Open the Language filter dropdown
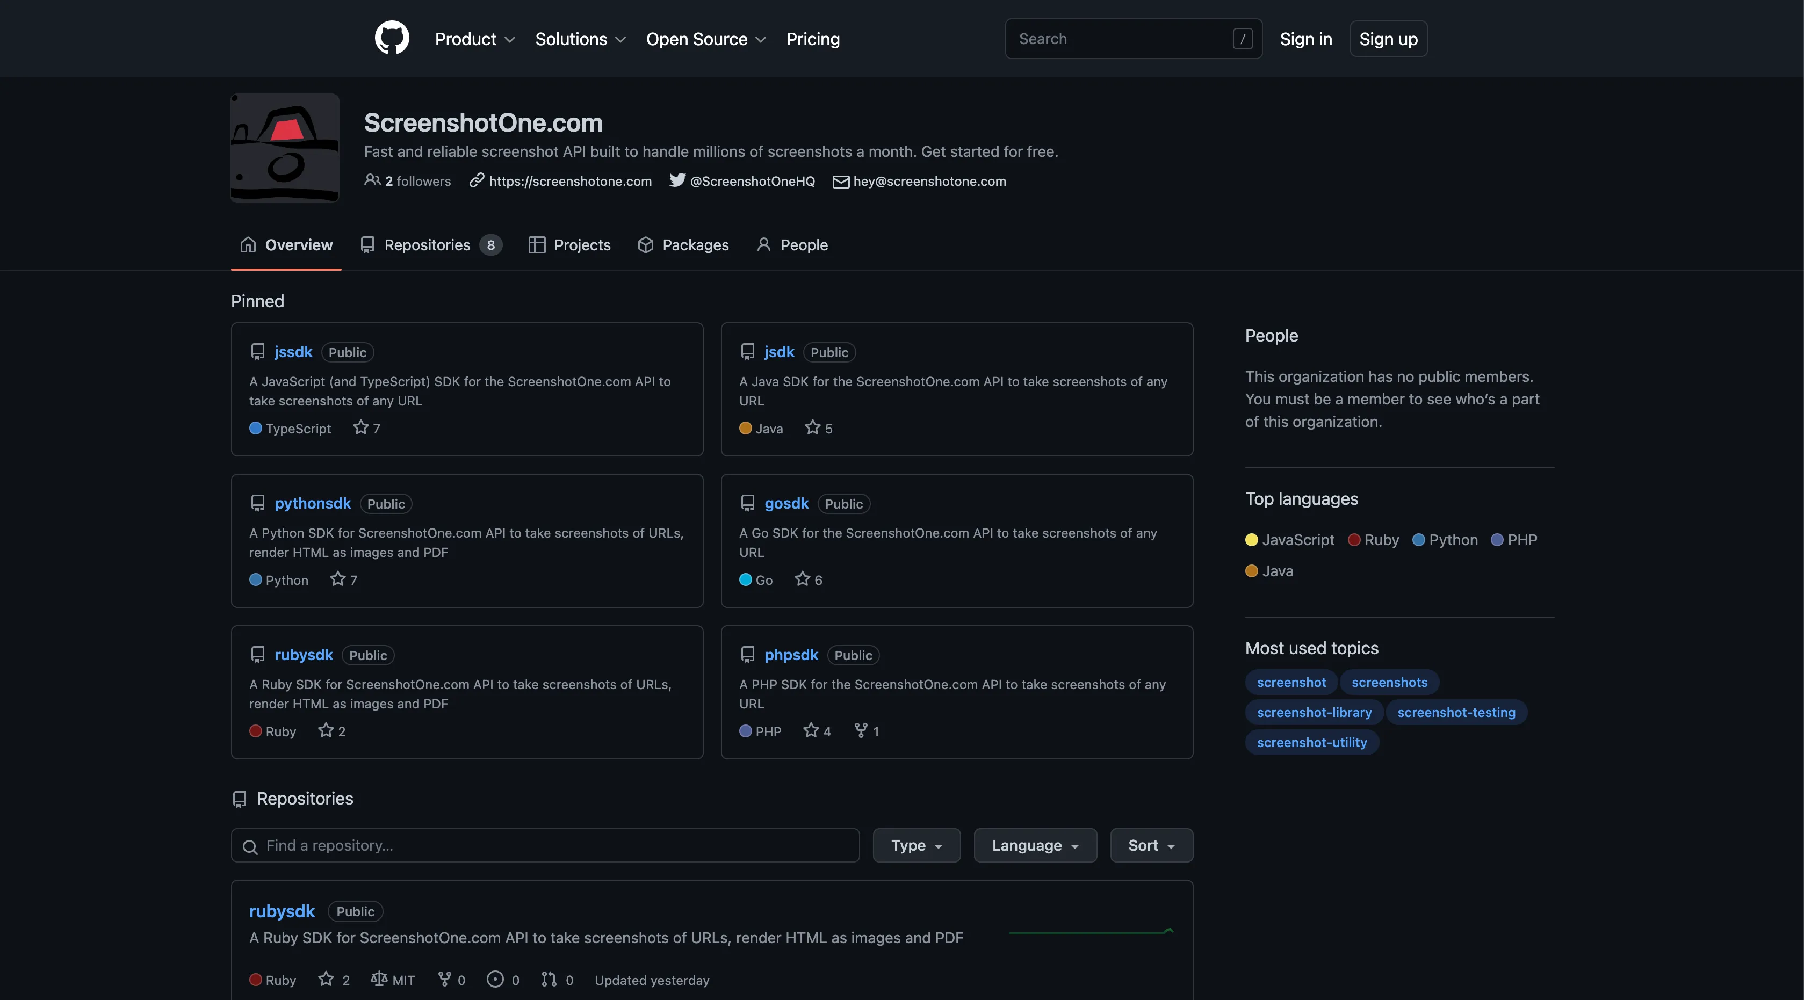This screenshot has height=1000, width=1804. coord(1035,845)
